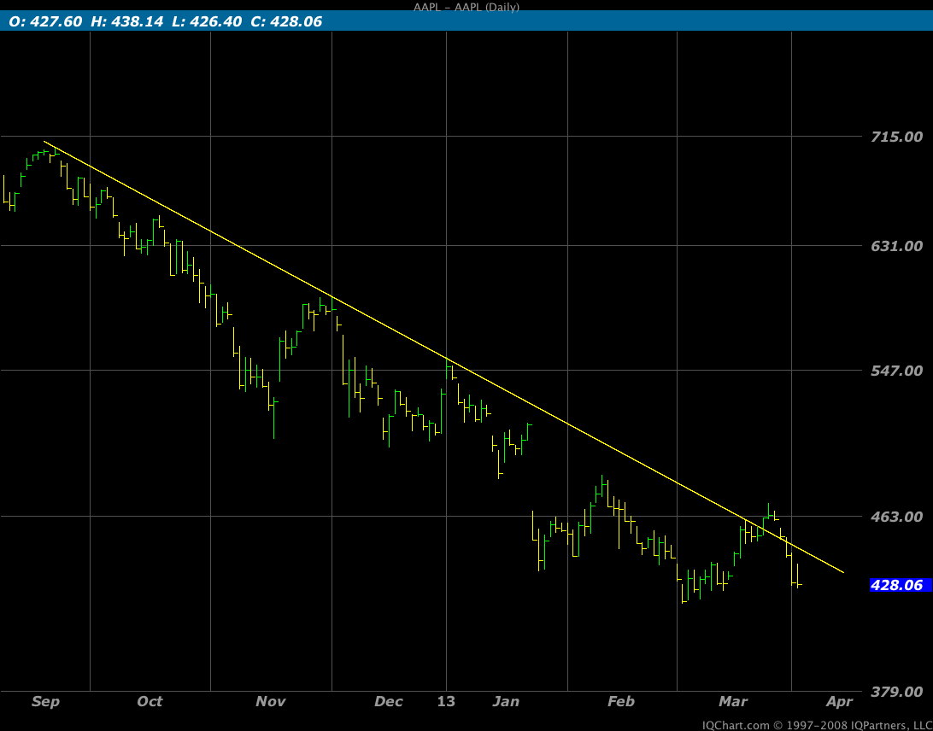The width and height of the screenshot is (933, 731).
Task: Select the yellow descending trendline
Action: click(443, 357)
